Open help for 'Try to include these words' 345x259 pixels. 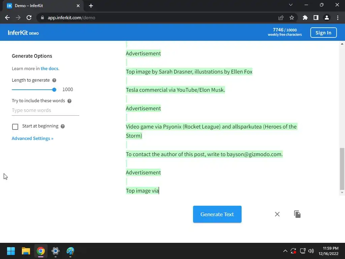(69, 101)
